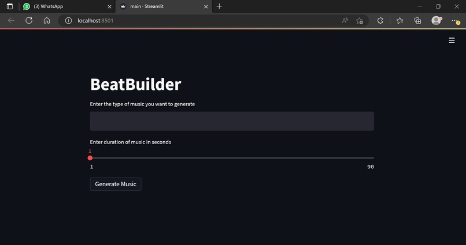Open browser Settings and more menu

click(454, 20)
